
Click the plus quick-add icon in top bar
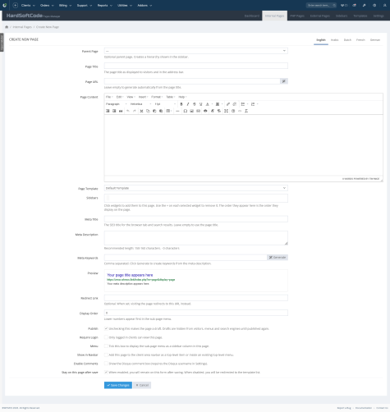16,5
